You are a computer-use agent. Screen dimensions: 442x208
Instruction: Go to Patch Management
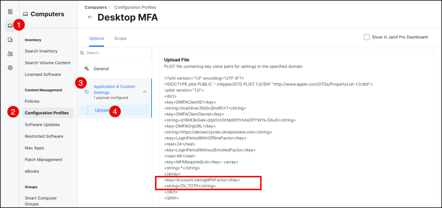tap(44, 160)
